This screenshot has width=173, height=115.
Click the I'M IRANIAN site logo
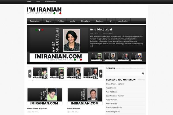coord(44,11)
